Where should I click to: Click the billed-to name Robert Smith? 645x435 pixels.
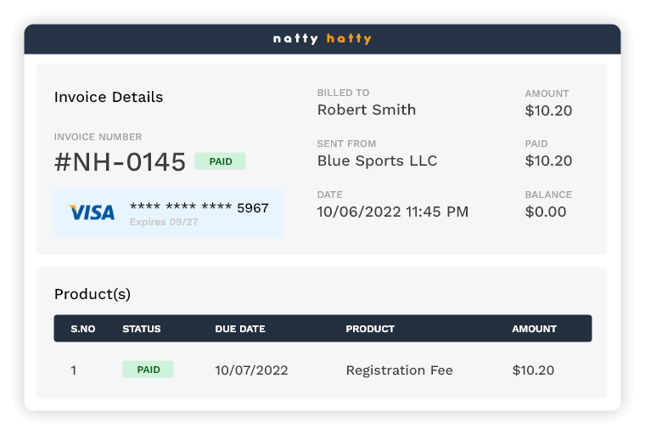coord(367,110)
